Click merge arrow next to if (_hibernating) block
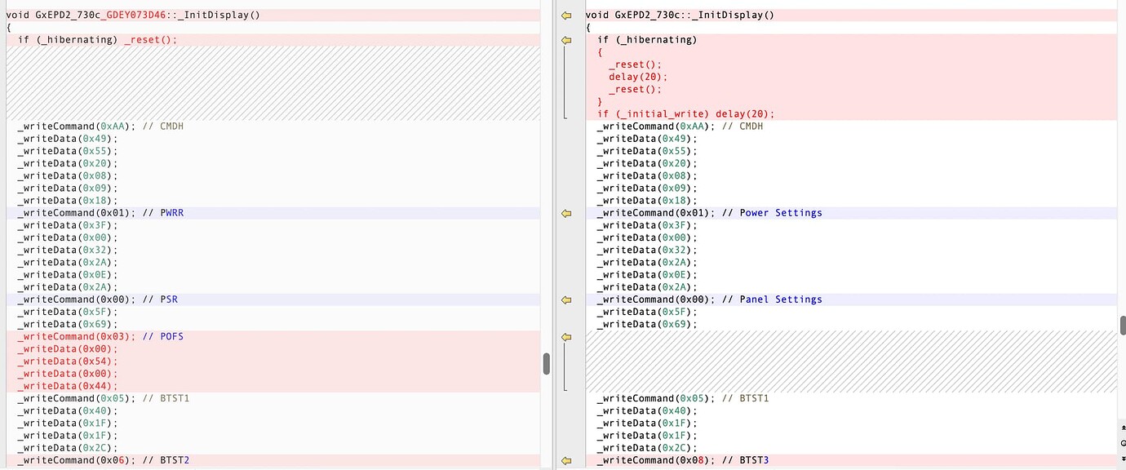The image size is (1126, 470). click(x=566, y=40)
